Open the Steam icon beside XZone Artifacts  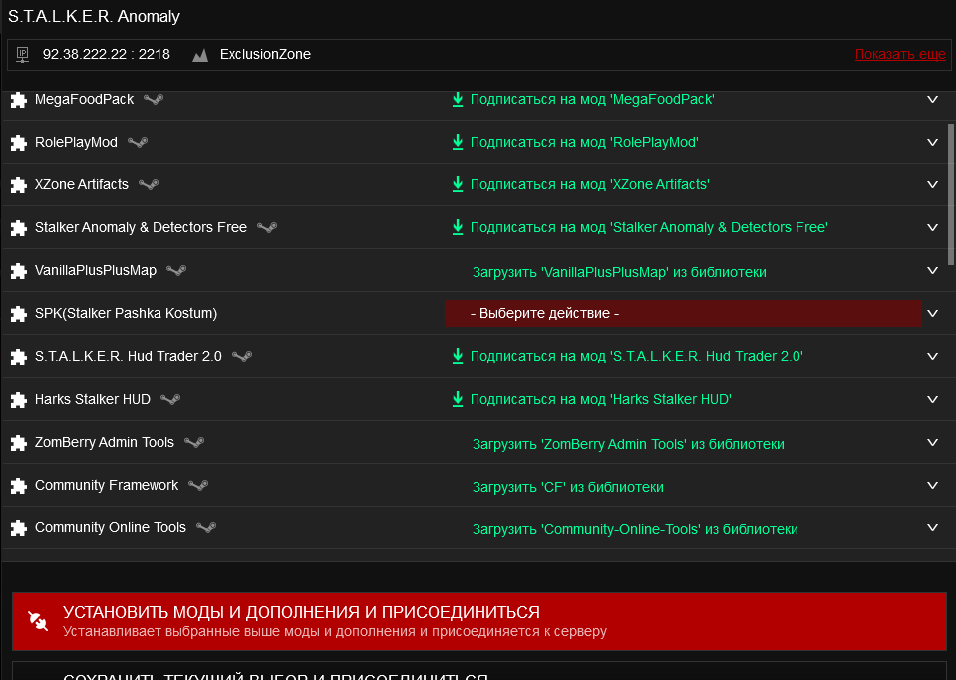(149, 184)
